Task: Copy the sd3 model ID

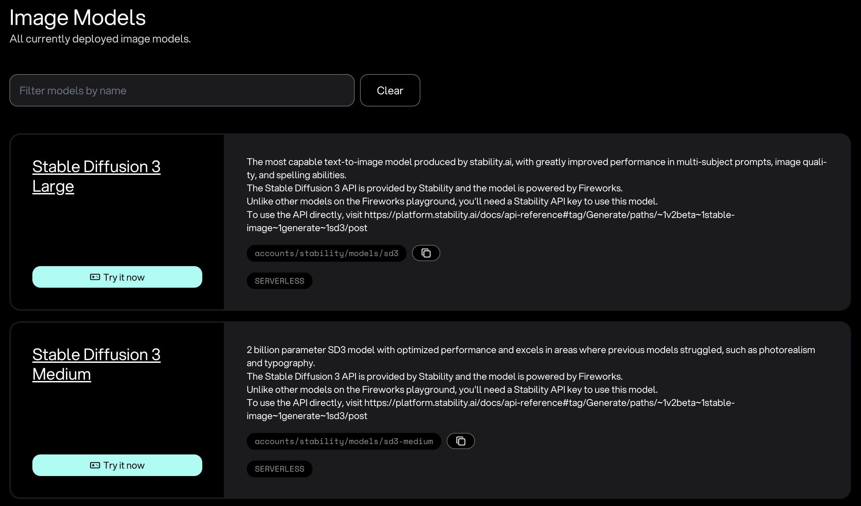Action: click(x=426, y=253)
